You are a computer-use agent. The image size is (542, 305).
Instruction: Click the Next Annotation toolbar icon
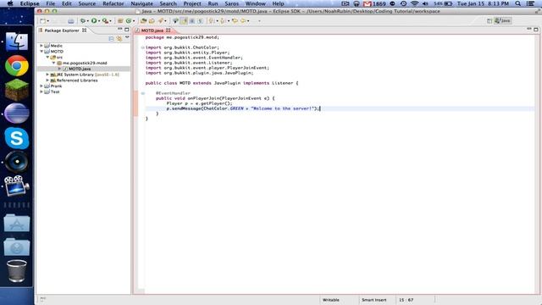pyautogui.click(x=211, y=21)
